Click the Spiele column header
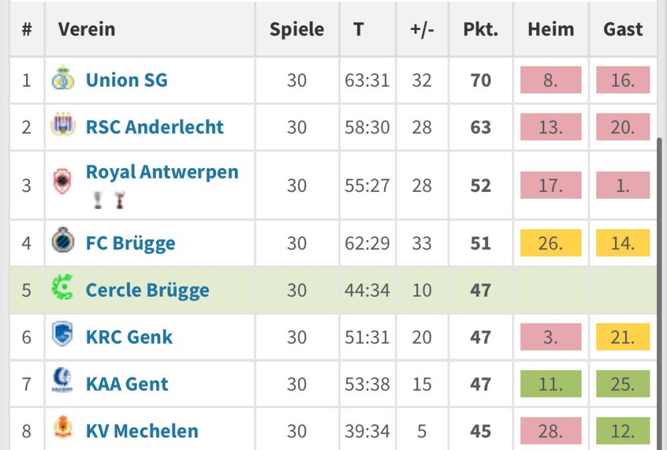667x450 pixels. [x=297, y=29]
